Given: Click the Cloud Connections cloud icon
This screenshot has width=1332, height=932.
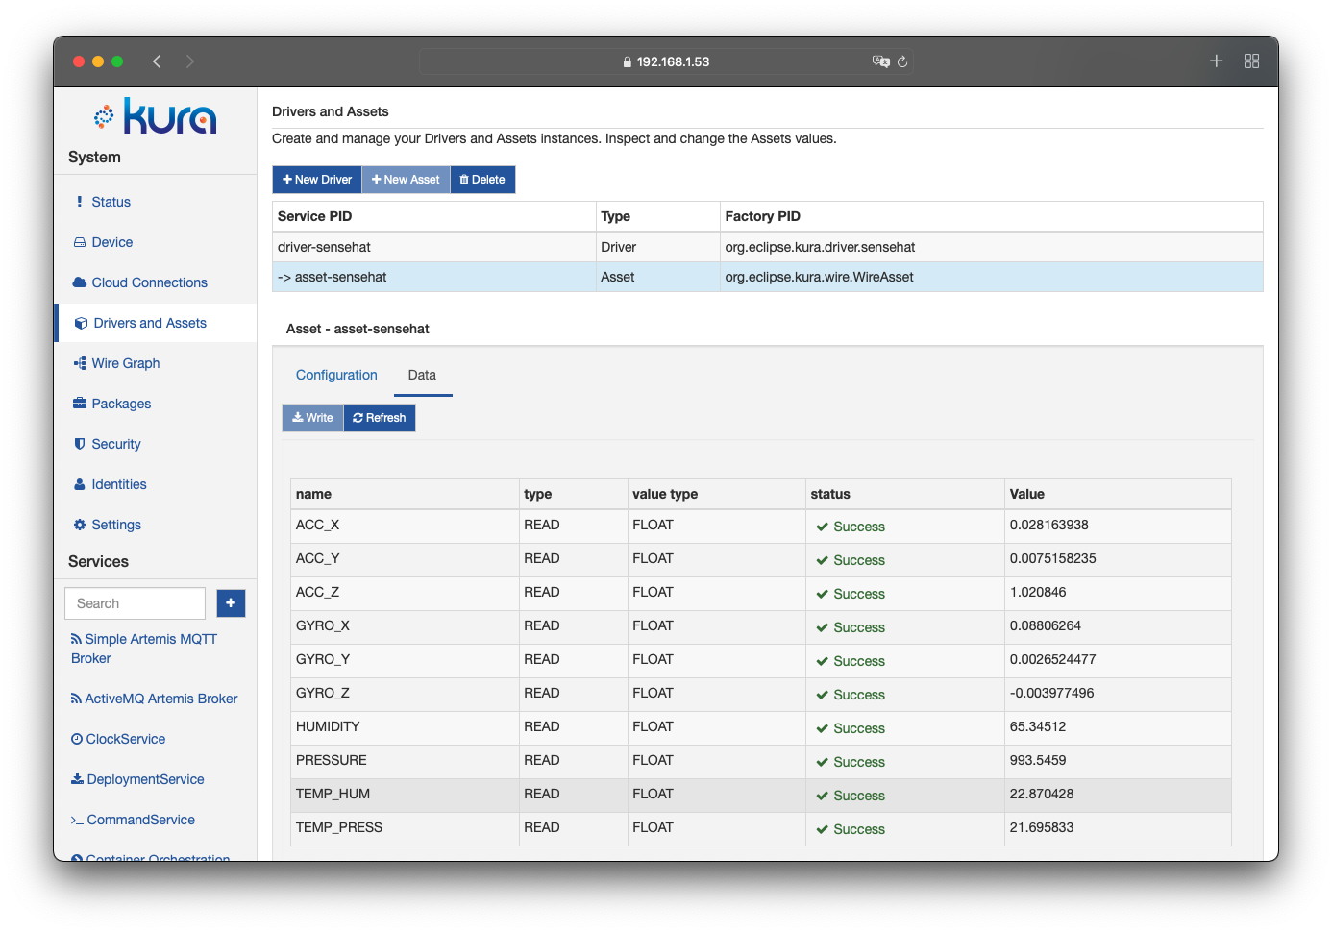Looking at the screenshot, I should 80,282.
